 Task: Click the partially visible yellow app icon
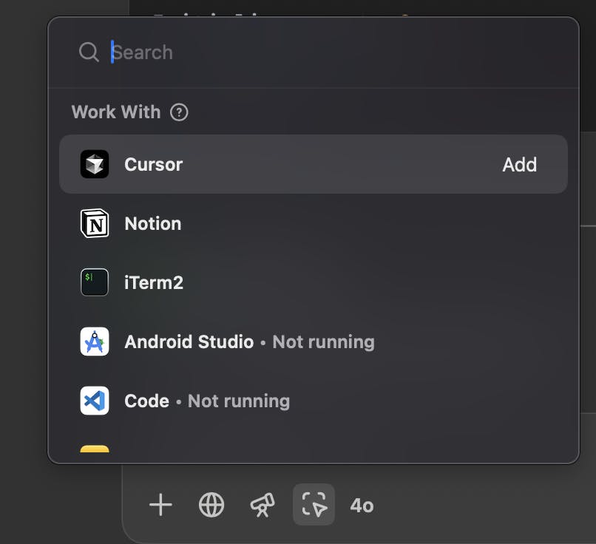pos(95,448)
